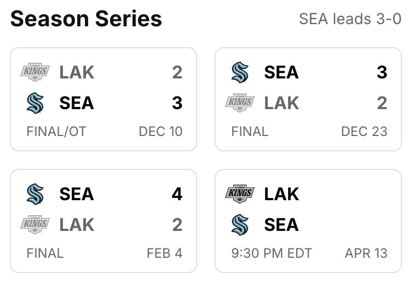Click the FINAL/OT status label
The height and width of the screenshot is (283, 414).
point(56,132)
